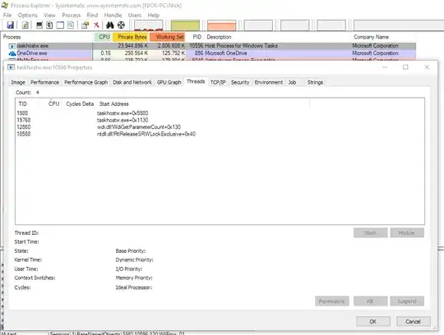Open the View menu
This screenshot has height=335, width=444.
click(x=49, y=16)
